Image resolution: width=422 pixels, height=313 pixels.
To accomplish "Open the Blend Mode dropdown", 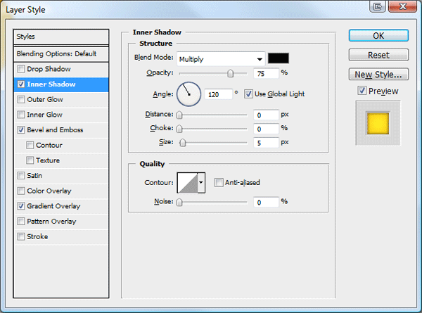I will pos(221,59).
